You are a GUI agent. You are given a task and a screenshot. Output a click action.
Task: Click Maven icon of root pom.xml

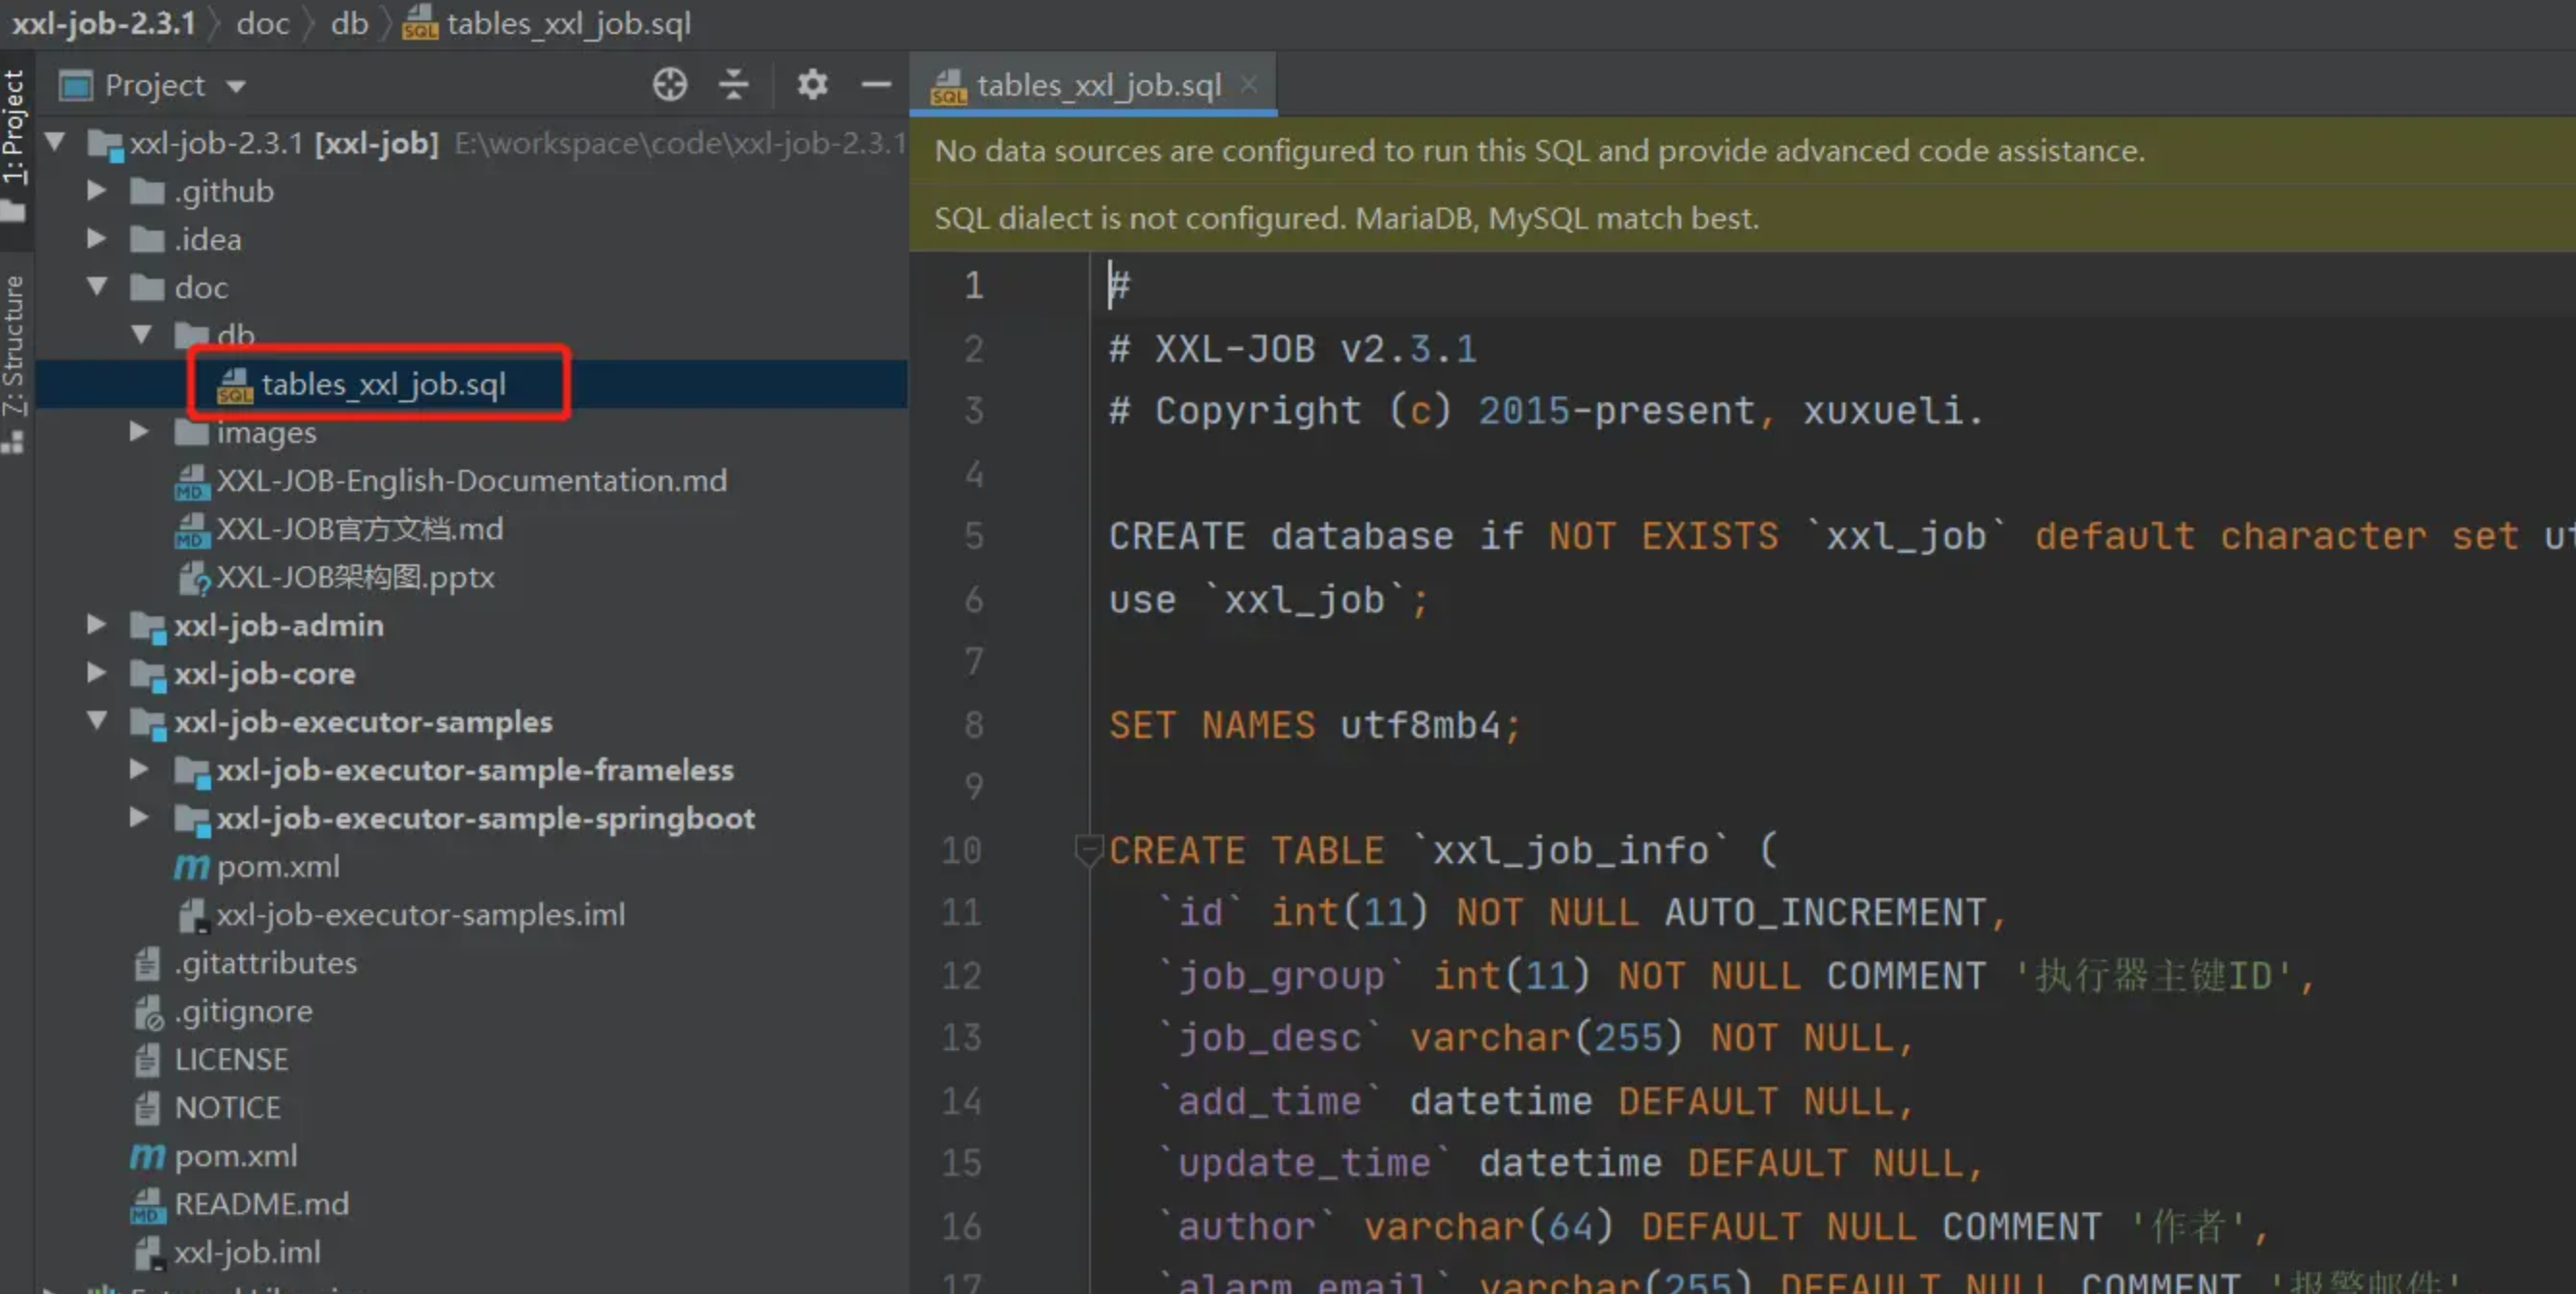(x=147, y=1156)
